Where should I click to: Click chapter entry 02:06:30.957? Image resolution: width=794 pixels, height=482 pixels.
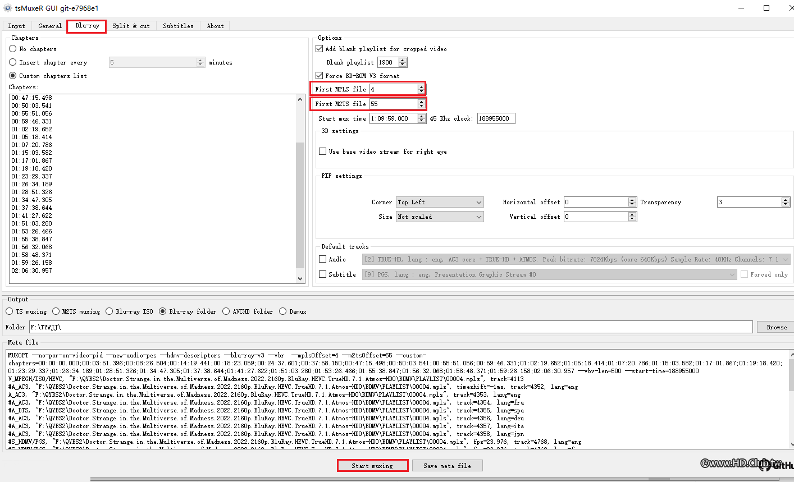click(31, 270)
